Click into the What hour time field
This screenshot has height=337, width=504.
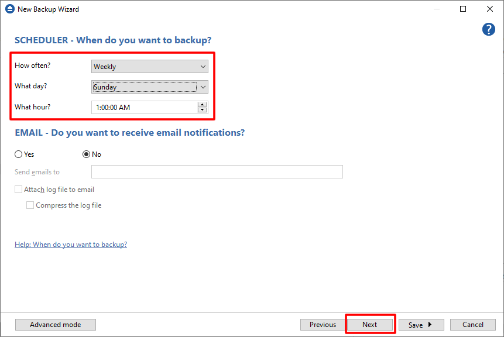pos(144,108)
